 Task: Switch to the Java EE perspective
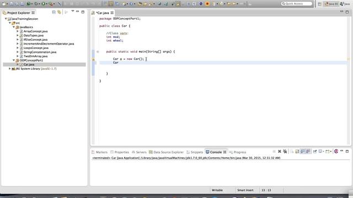point(331,4)
